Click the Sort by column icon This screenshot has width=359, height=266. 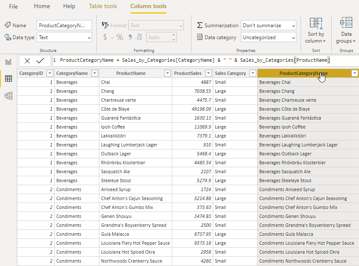[x=316, y=24]
